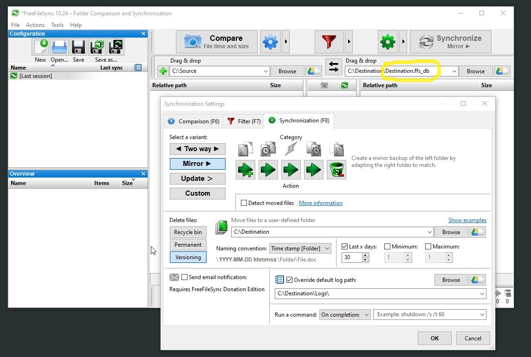Select the [Last session] configuration
The width and height of the screenshot is (531, 357).
click(x=36, y=76)
